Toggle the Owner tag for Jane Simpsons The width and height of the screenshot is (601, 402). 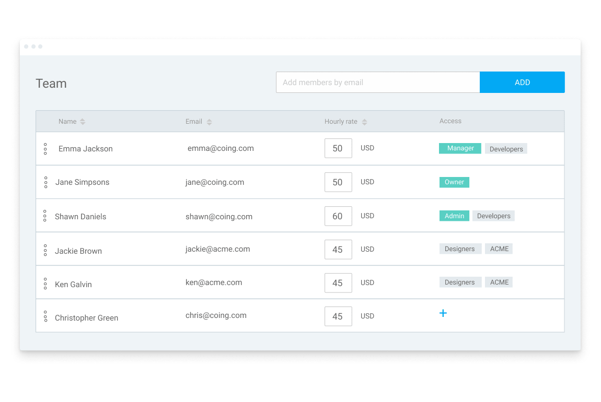point(454,182)
